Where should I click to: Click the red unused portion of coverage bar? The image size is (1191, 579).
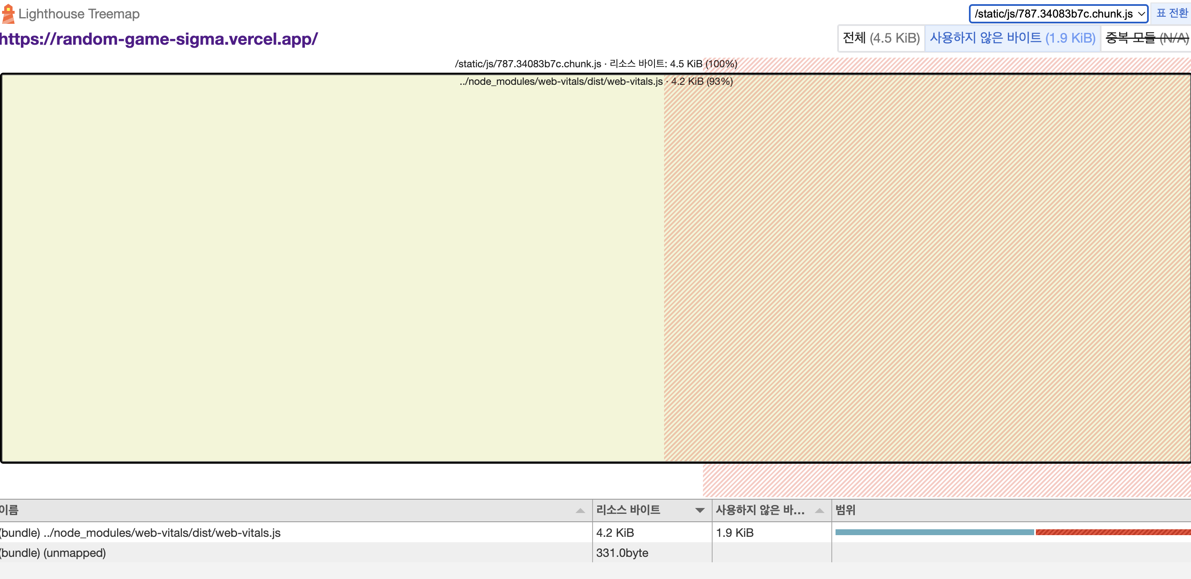1112,532
